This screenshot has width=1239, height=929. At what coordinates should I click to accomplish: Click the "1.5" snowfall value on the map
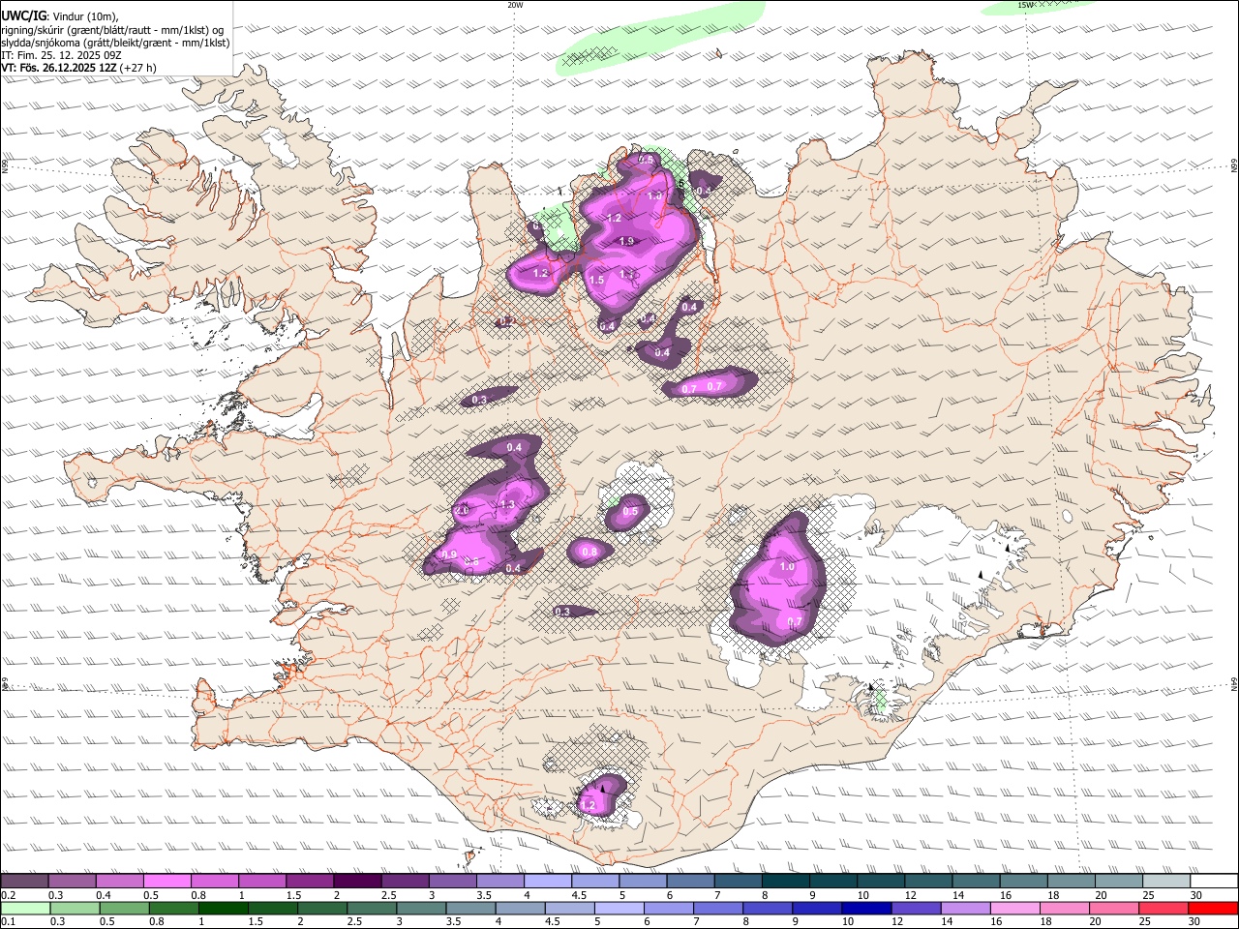tap(596, 280)
